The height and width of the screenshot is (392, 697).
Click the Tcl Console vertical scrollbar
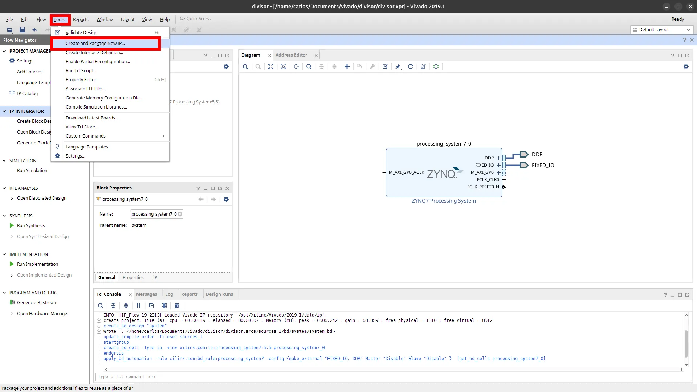tap(686, 343)
